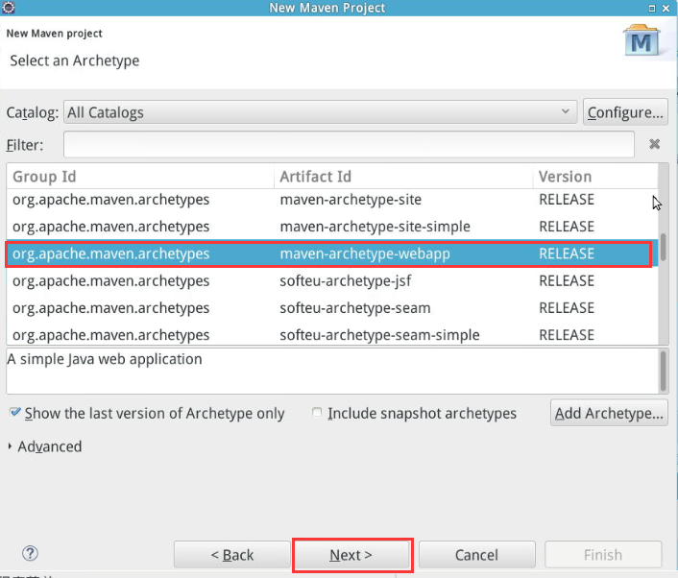The height and width of the screenshot is (578, 678).
Task: Toggle Show the last version of Archetype only
Action: click(14, 413)
